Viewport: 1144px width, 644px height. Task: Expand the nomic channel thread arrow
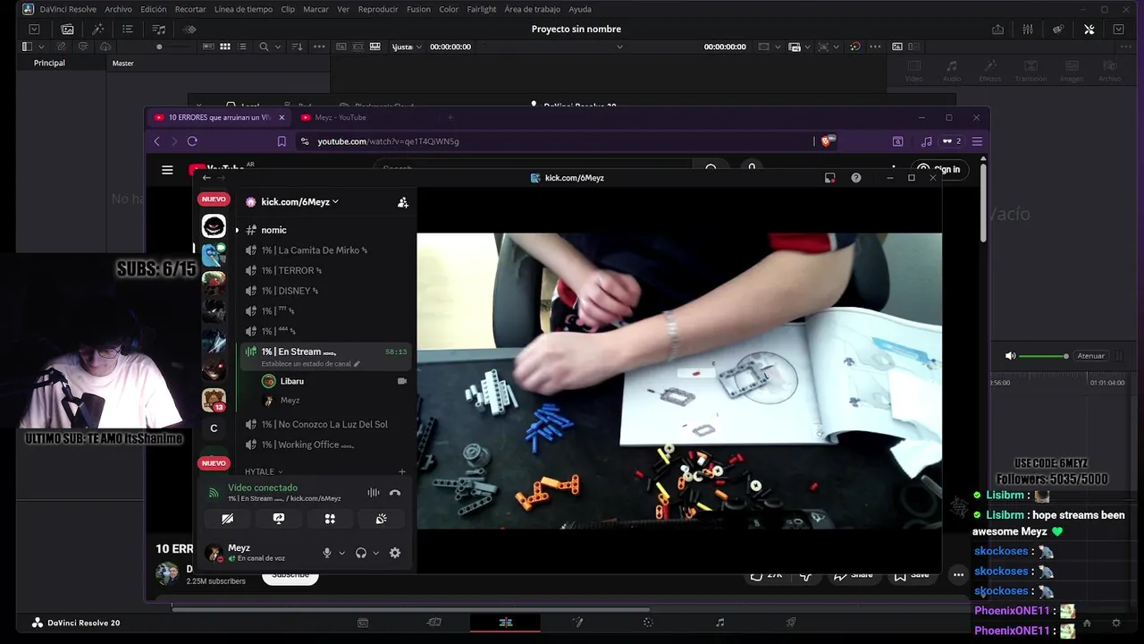click(237, 230)
